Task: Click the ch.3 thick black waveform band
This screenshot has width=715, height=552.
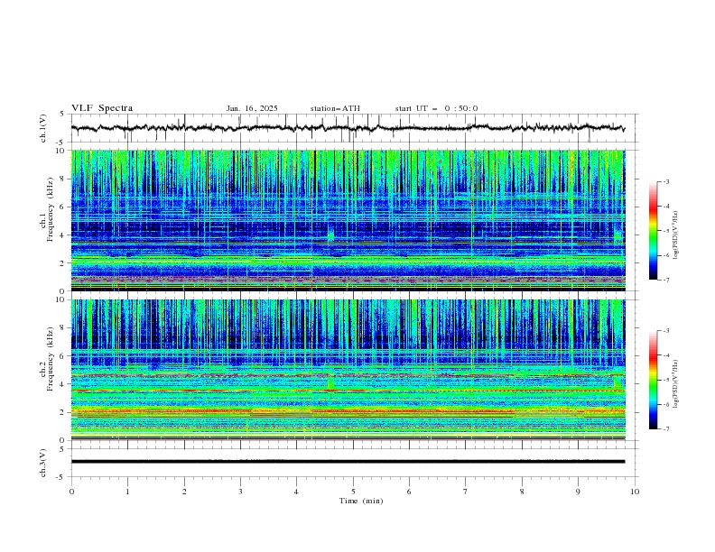Action: point(348,462)
